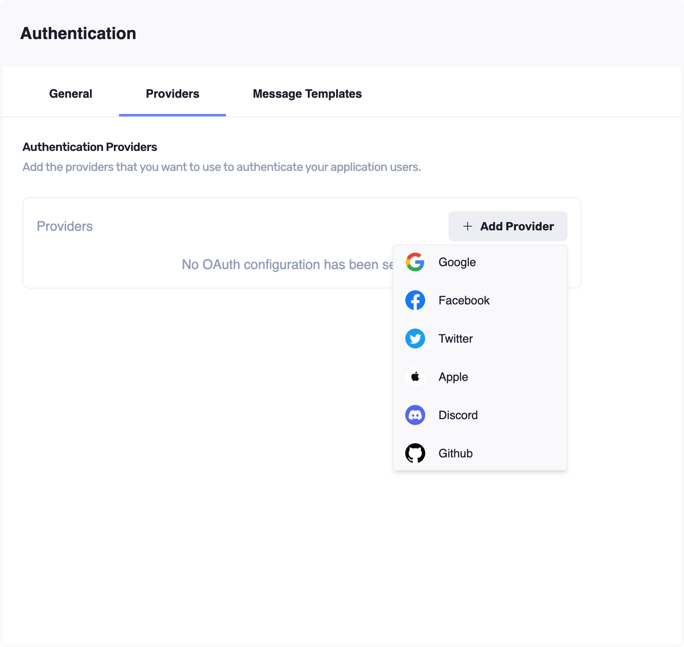Click the Discord logo icon
The height and width of the screenshot is (647, 684).
pos(415,415)
